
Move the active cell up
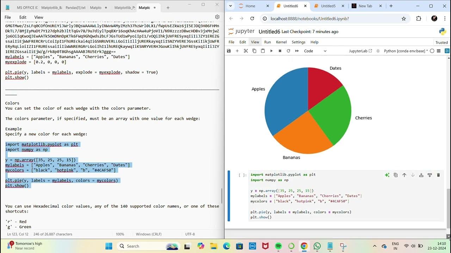coord(404,175)
